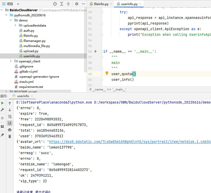
Task: Collapse the demo folder
Action: 11,20
